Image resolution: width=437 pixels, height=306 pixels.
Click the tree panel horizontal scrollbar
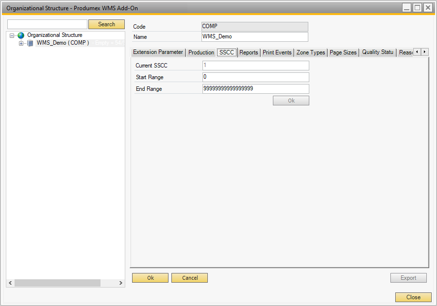point(57,283)
